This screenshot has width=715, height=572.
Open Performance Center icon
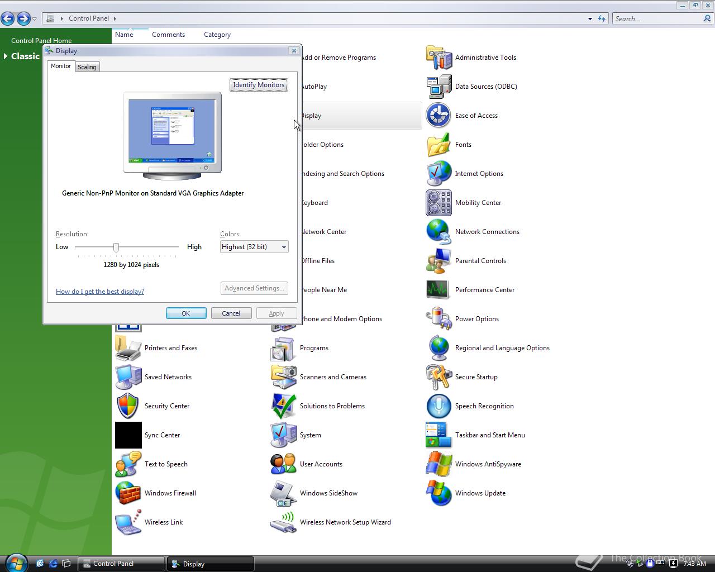click(438, 290)
